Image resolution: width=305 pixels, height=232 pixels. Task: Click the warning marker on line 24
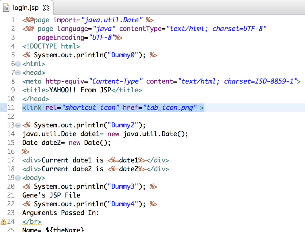click(3, 221)
